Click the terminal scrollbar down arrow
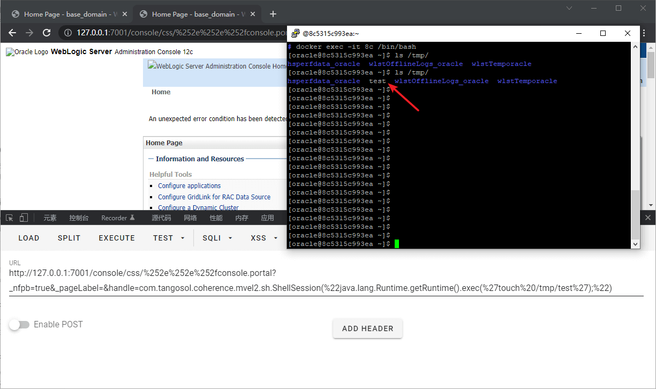Screen dimensions: 656x389 (636, 244)
